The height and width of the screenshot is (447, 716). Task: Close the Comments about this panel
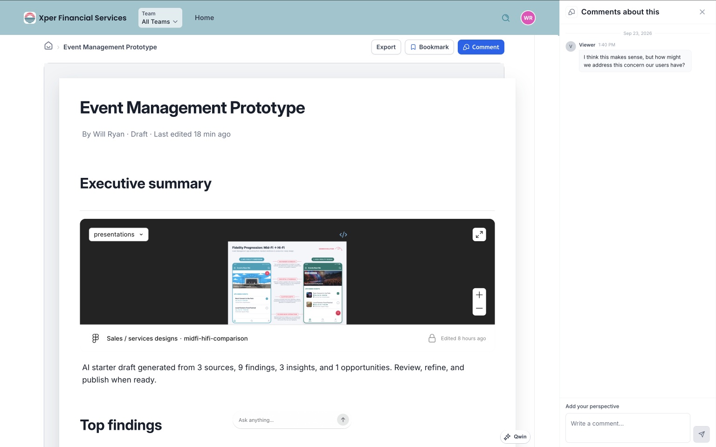point(702,12)
